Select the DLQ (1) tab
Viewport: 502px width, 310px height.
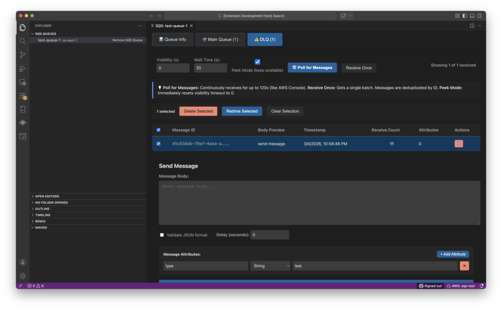tap(265, 39)
